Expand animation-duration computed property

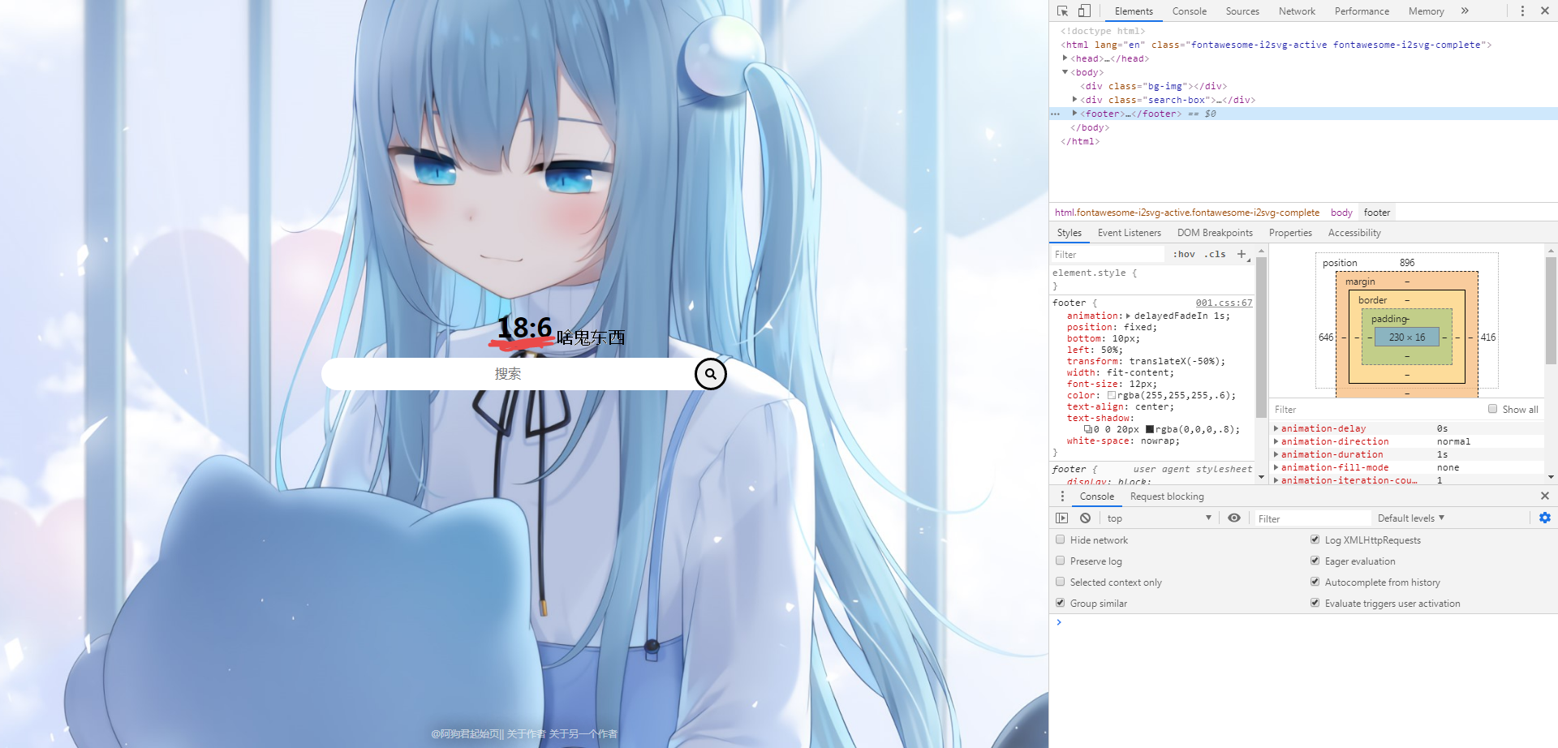(x=1276, y=454)
